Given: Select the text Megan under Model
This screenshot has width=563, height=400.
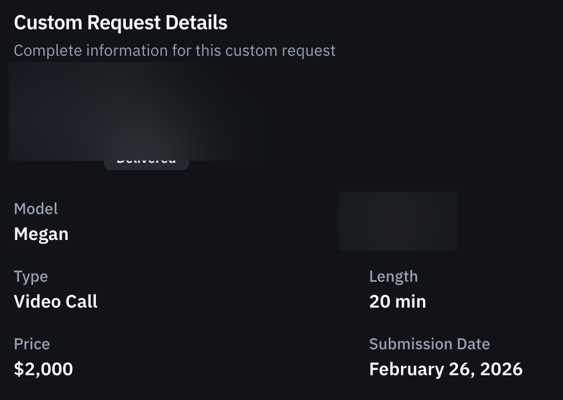Looking at the screenshot, I should [41, 233].
